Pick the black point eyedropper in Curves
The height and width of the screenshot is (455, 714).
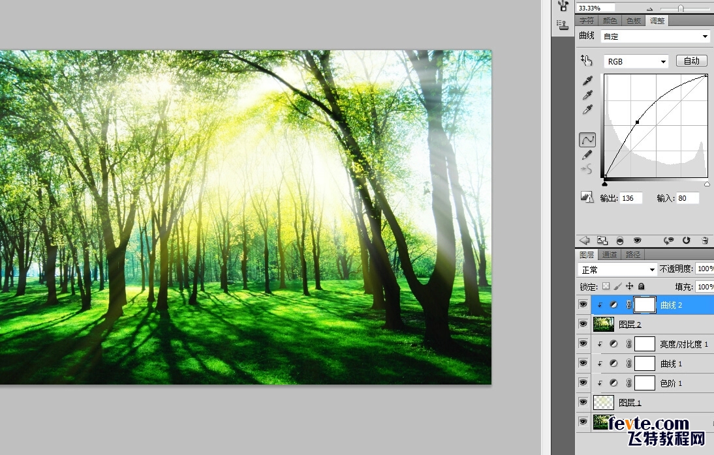coord(587,81)
